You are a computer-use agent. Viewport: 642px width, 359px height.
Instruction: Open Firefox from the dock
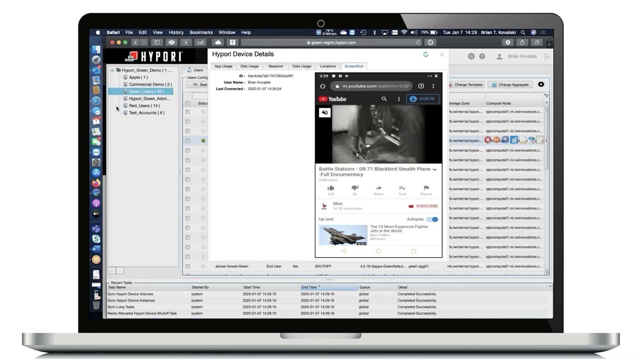(96, 183)
